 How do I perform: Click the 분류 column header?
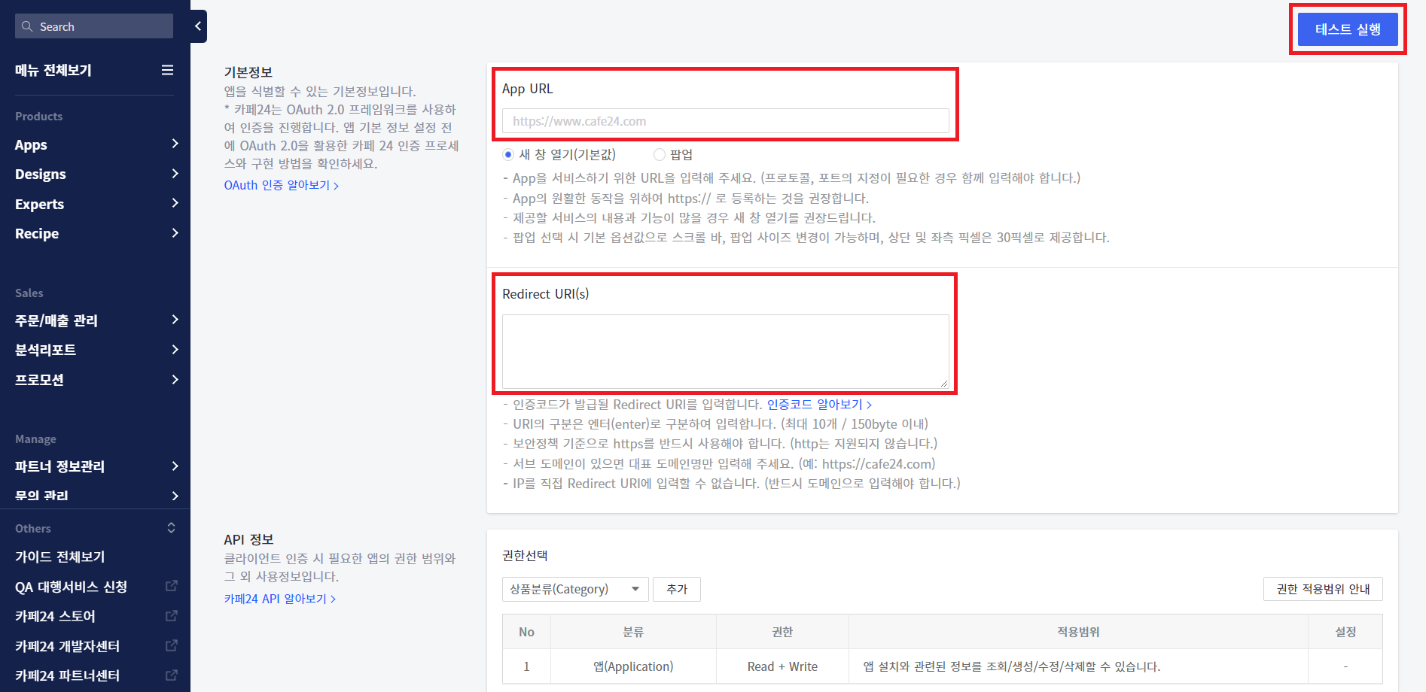(x=633, y=632)
